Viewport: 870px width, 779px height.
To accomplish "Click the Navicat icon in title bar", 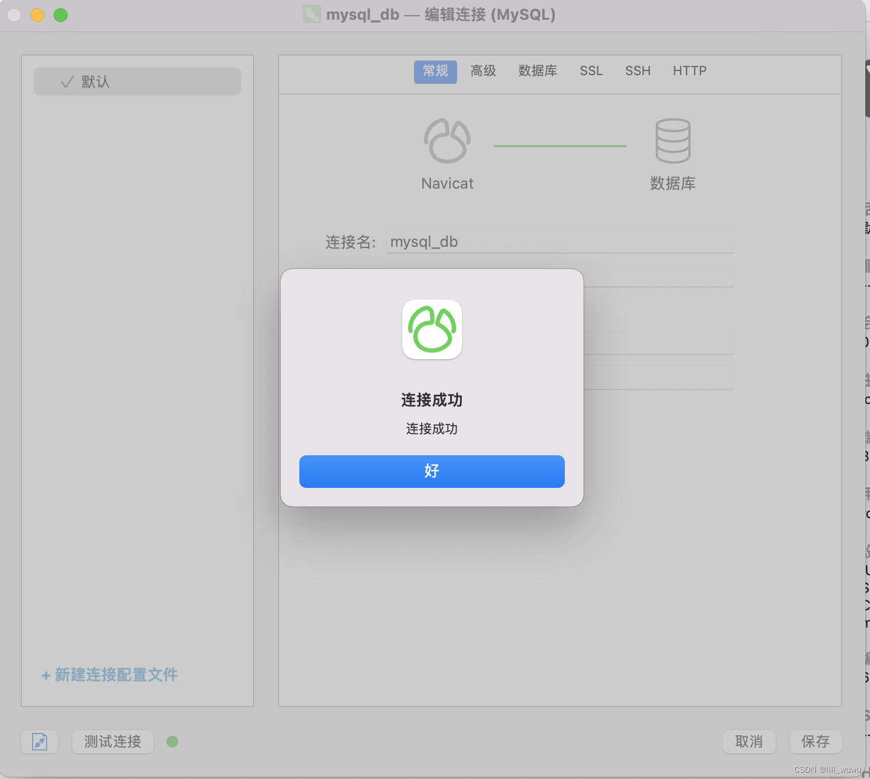I will tap(312, 15).
